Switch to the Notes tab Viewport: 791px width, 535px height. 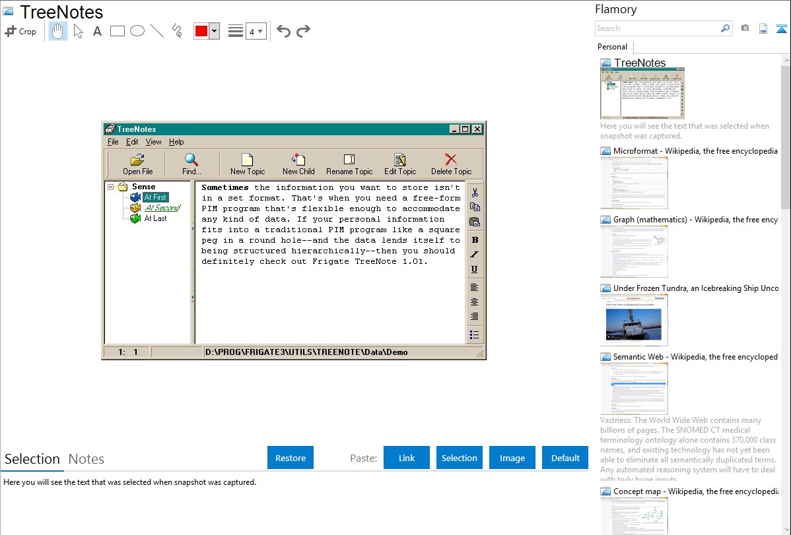(x=86, y=459)
